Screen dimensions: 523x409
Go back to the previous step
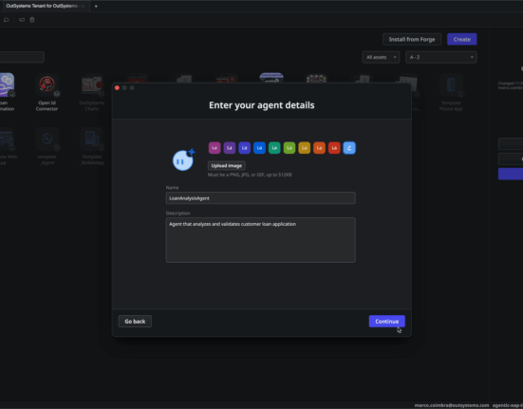(x=135, y=322)
